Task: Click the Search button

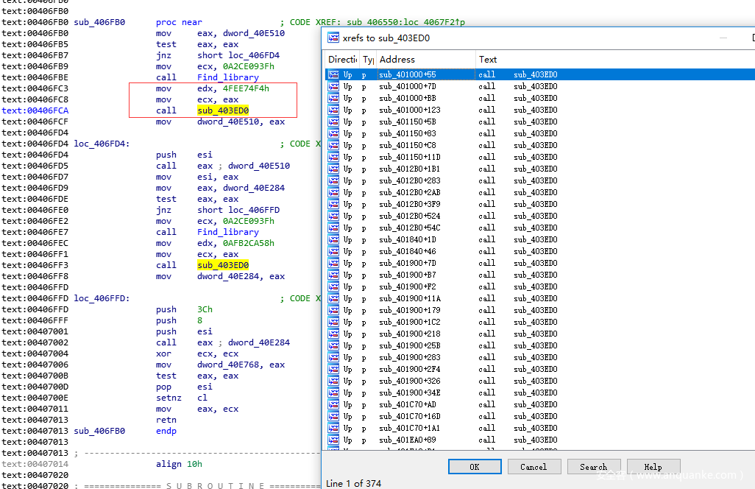Action: [593, 467]
